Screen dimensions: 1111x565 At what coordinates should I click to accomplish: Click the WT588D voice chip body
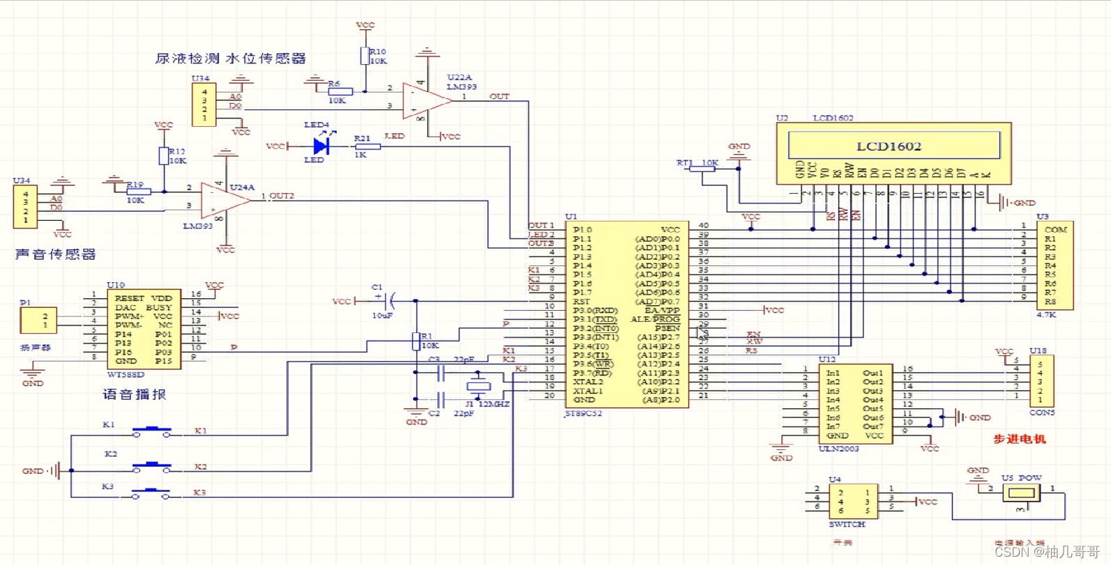144,330
